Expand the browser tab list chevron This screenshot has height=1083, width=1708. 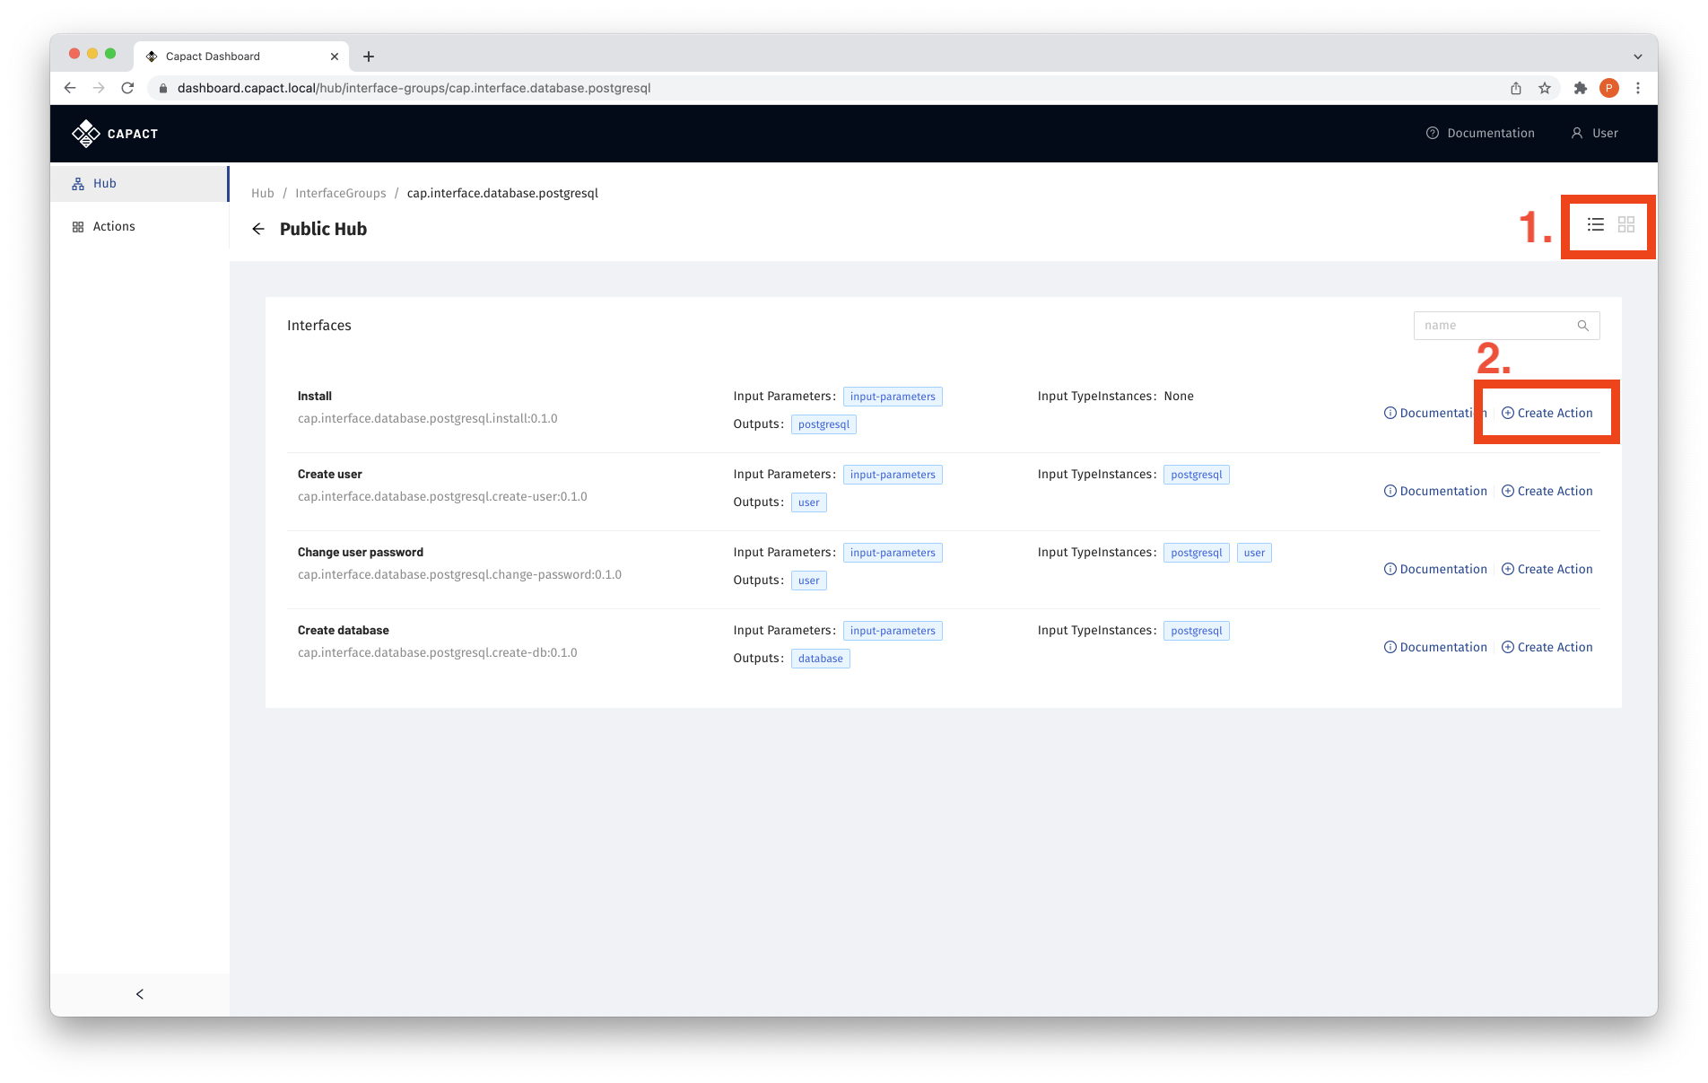pyautogui.click(x=1637, y=57)
